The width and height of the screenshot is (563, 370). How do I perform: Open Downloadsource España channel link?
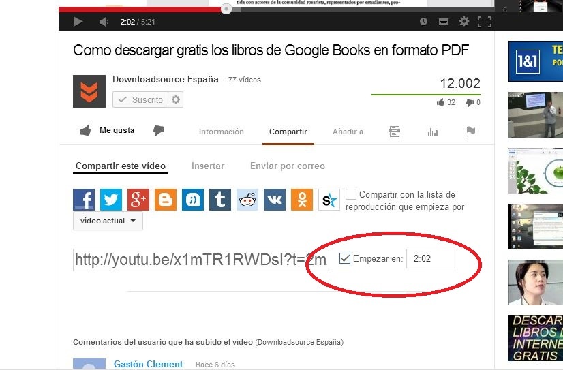click(166, 79)
